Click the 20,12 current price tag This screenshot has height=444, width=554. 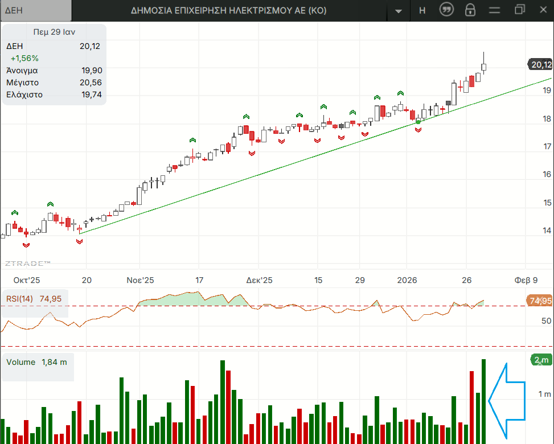point(540,65)
